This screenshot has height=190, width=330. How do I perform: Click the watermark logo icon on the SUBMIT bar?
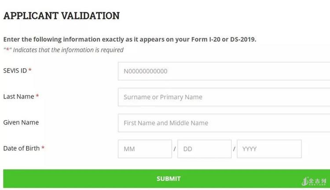(305, 181)
